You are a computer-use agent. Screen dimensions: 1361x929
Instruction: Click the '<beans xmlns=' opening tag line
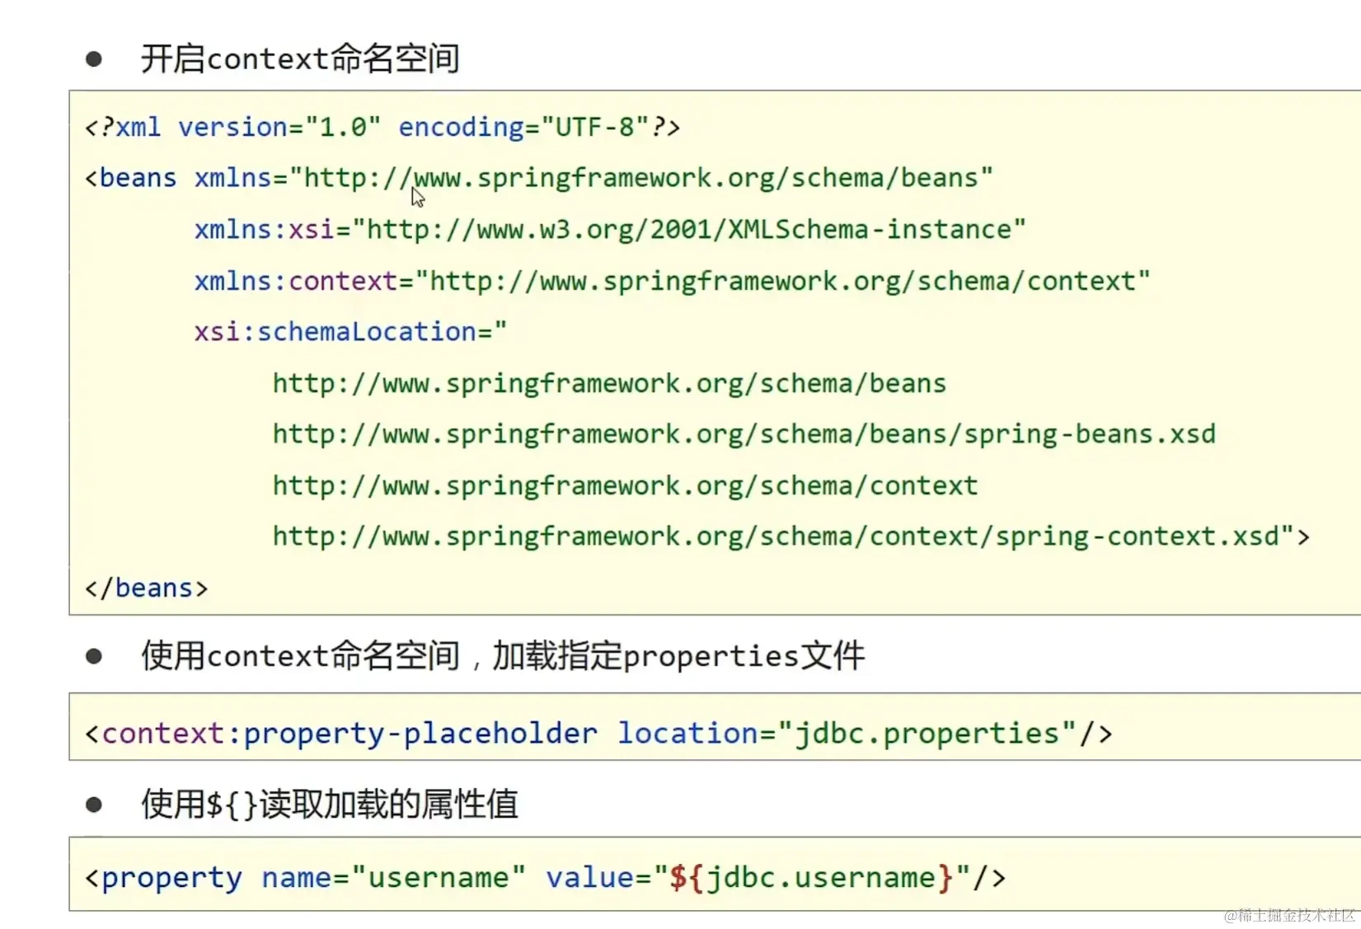[x=539, y=178]
